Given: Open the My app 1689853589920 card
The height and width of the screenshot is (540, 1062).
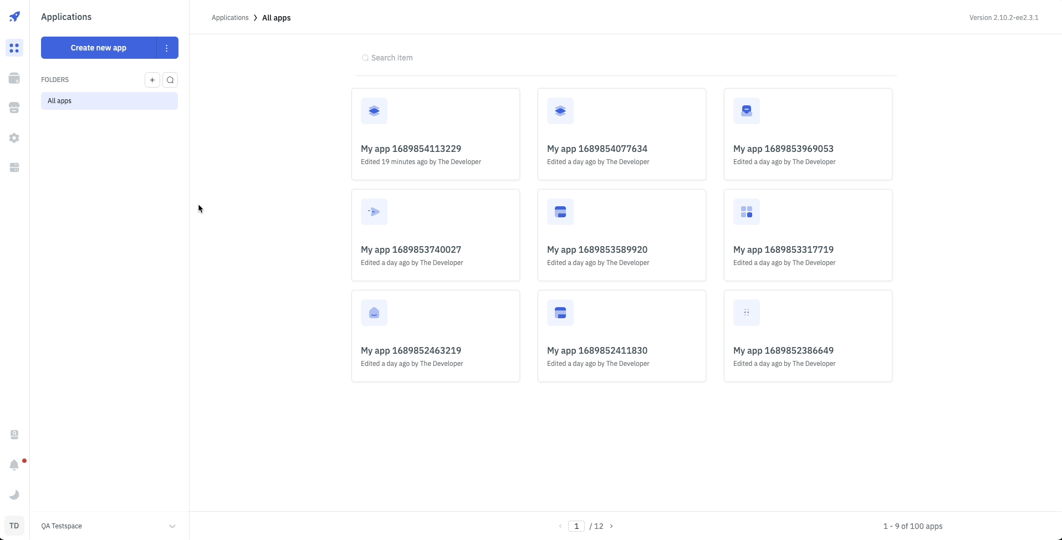Looking at the screenshot, I should pos(621,235).
